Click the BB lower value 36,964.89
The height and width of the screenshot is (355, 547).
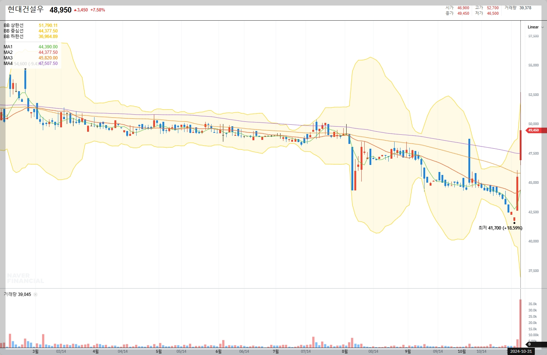[x=48, y=37]
